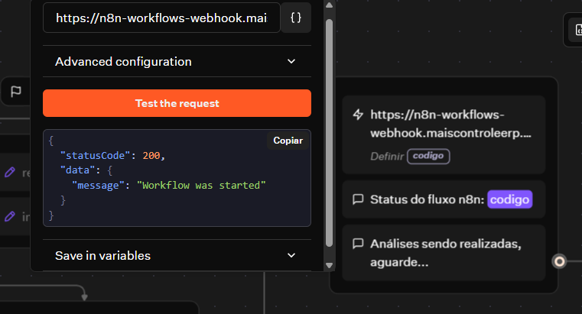Click the flag start icon
This screenshot has height=314, width=582.
(x=15, y=92)
